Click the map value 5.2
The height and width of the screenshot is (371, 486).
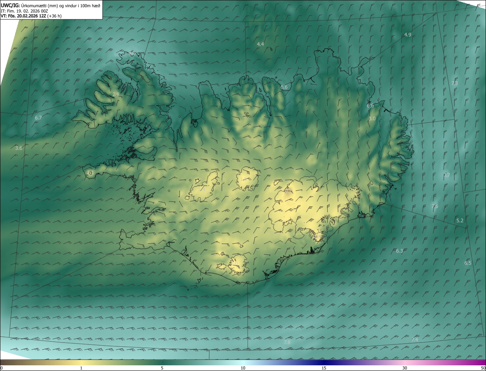click(460, 220)
